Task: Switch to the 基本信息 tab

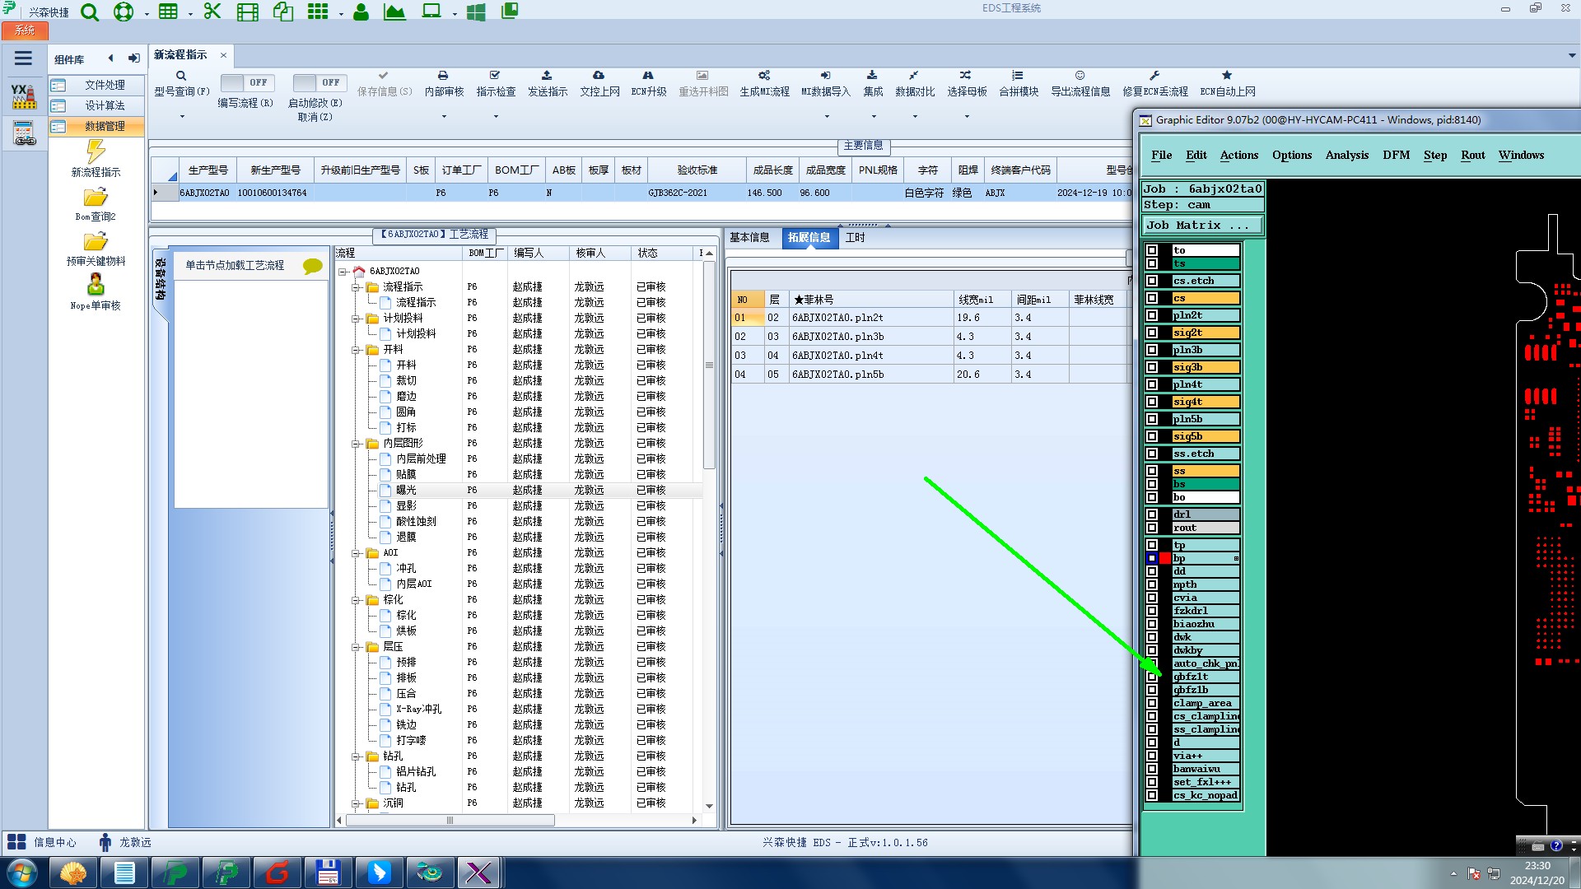Action: (x=749, y=238)
